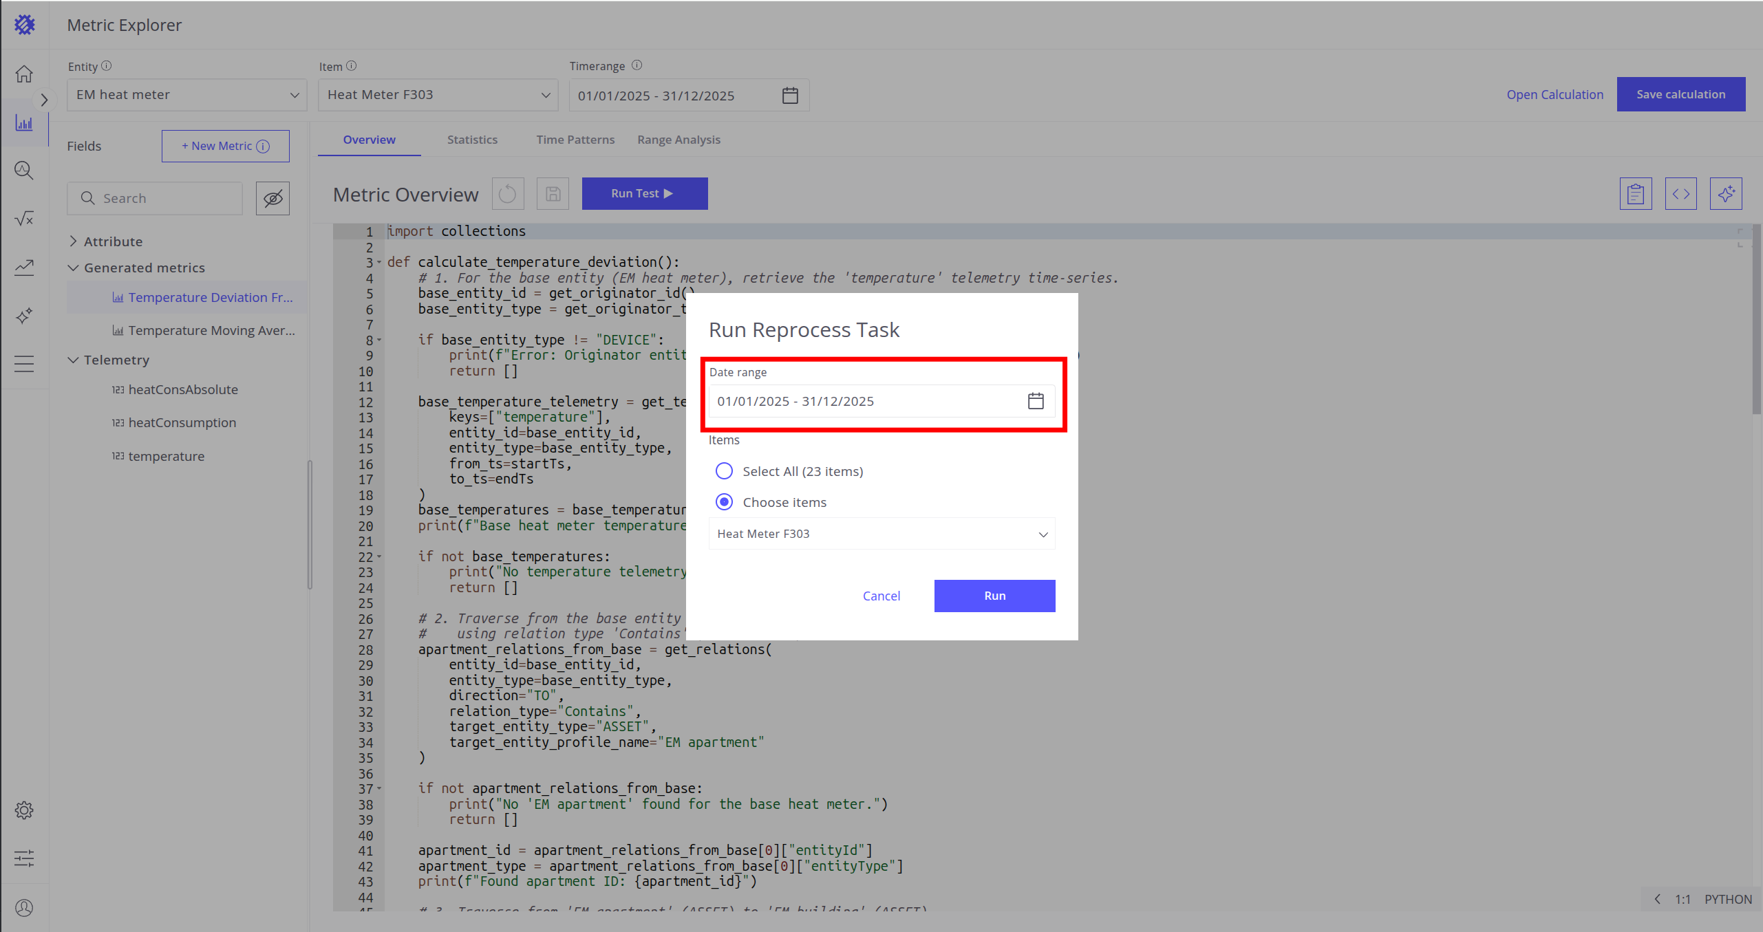The height and width of the screenshot is (932, 1763).
Task: Switch to the Statistics tab
Action: click(x=472, y=140)
